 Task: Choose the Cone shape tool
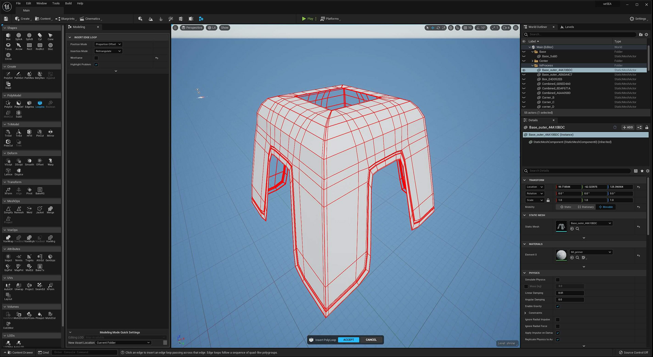(50, 36)
